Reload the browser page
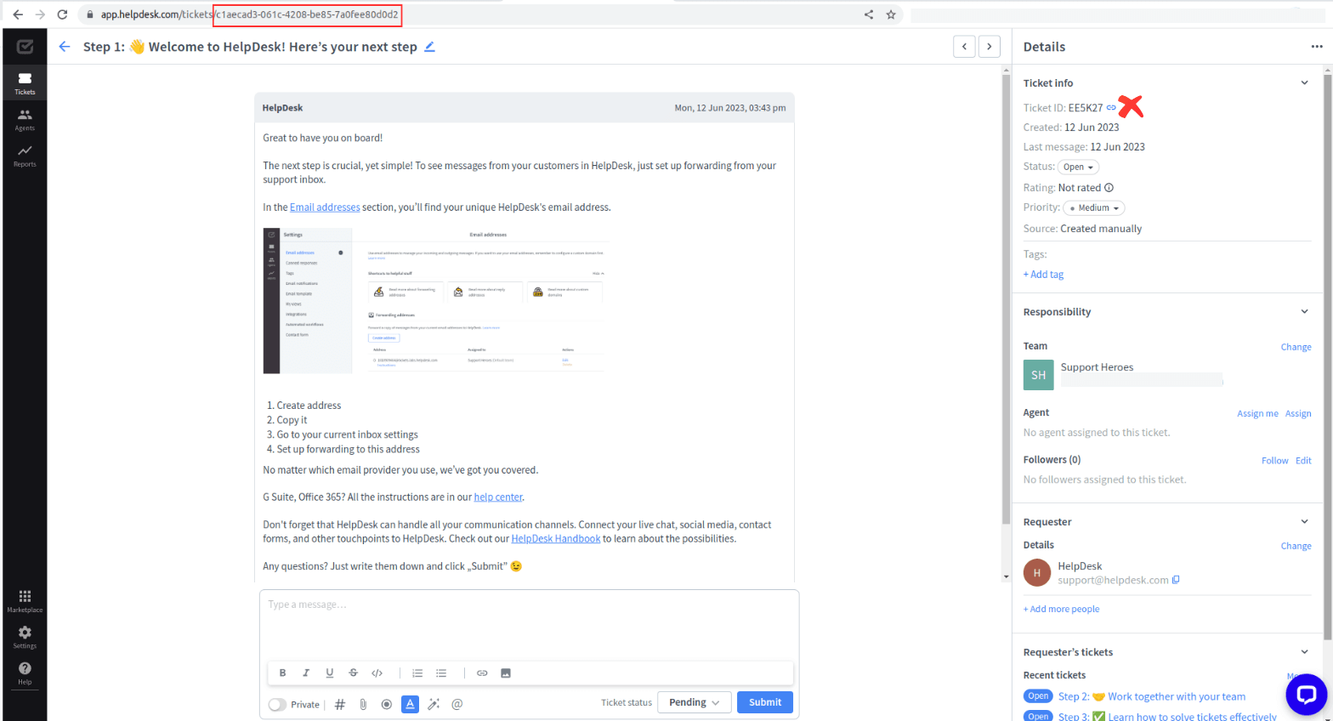Viewport: 1333px width, 721px height. tap(62, 14)
